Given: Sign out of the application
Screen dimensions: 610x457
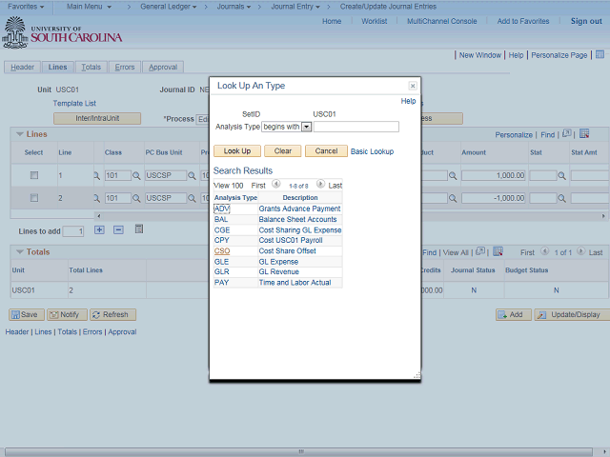Looking at the screenshot, I should point(586,21).
